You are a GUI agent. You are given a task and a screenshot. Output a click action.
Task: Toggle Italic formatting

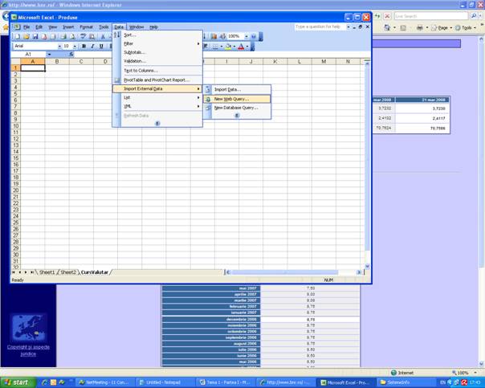point(92,46)
